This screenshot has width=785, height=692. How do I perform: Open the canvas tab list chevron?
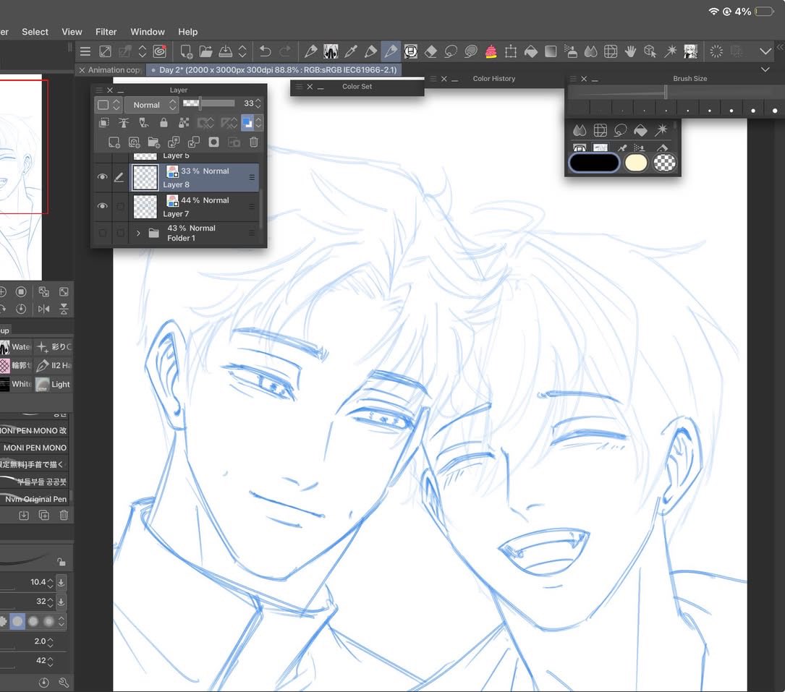[765, 69]
